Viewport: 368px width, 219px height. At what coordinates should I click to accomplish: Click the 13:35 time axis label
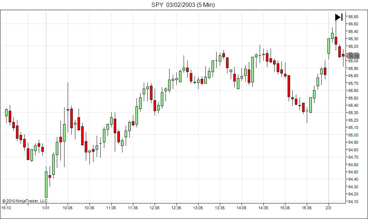pyautogui.click(x=219, y=208)
